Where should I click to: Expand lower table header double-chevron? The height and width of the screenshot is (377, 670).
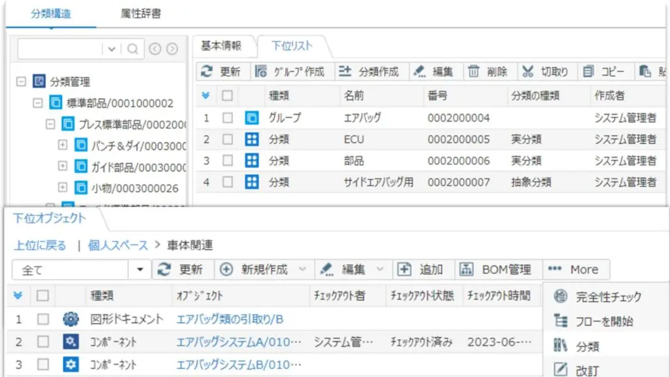(18, 295)
